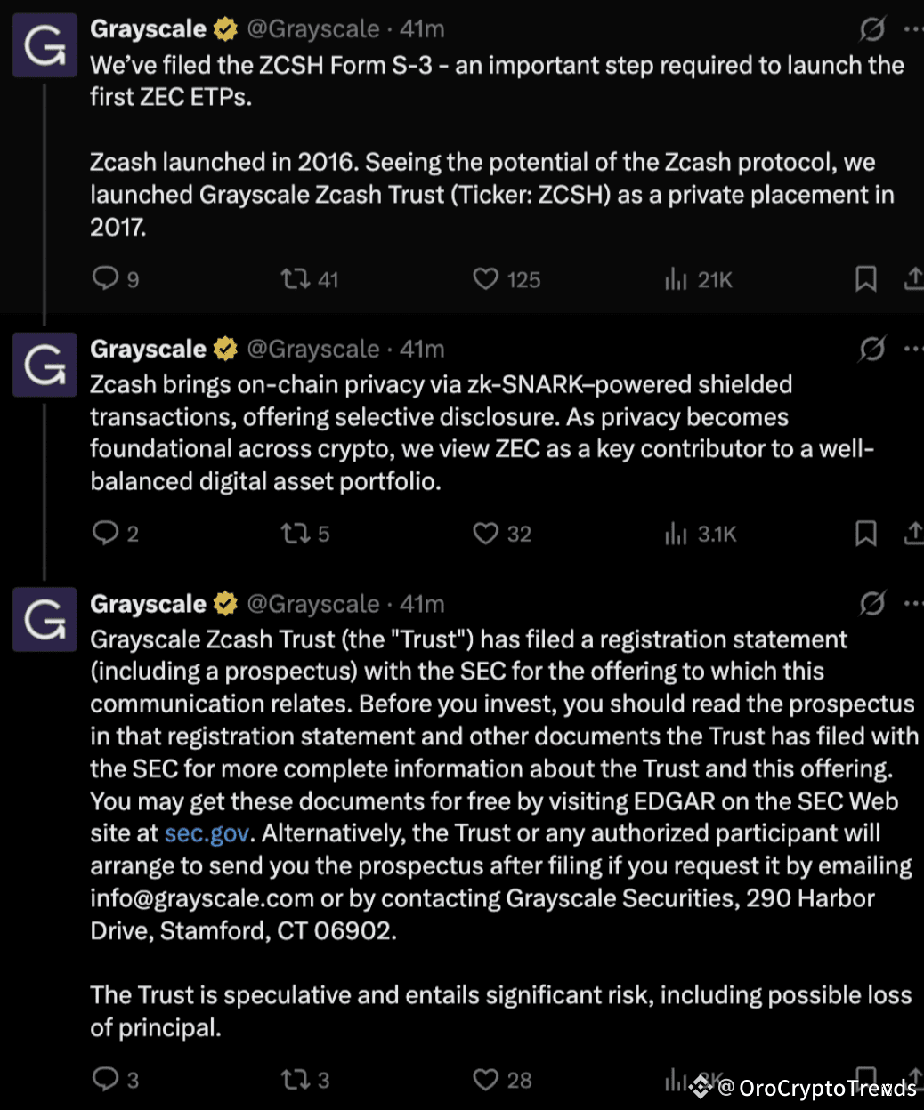Reply to the ZCSH Form S-3 tweet
924x1110 pixels.
tap(106, 279)
